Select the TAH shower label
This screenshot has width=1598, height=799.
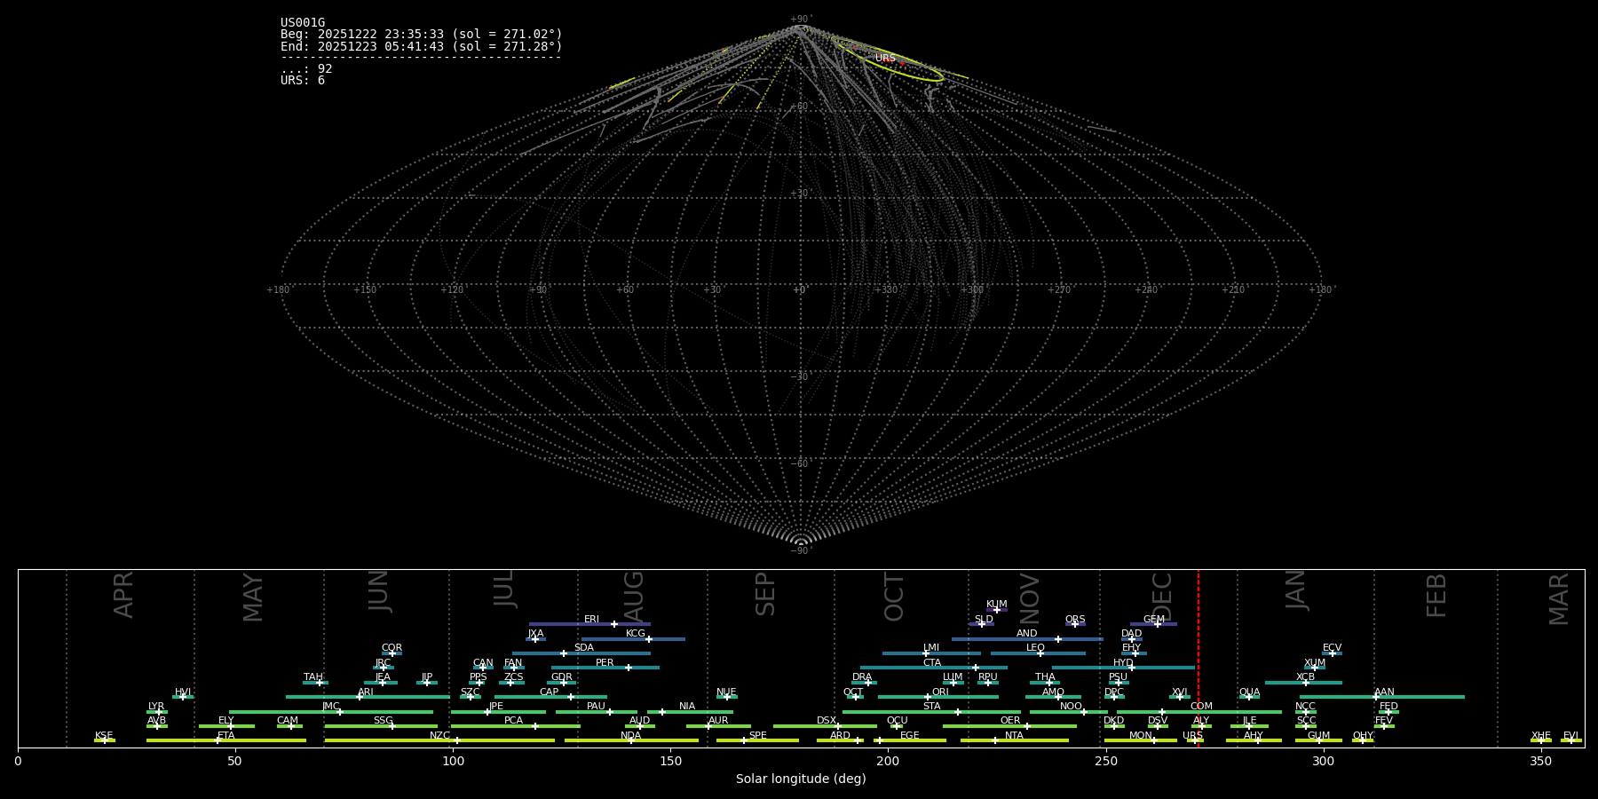click(x=313, y=677)
